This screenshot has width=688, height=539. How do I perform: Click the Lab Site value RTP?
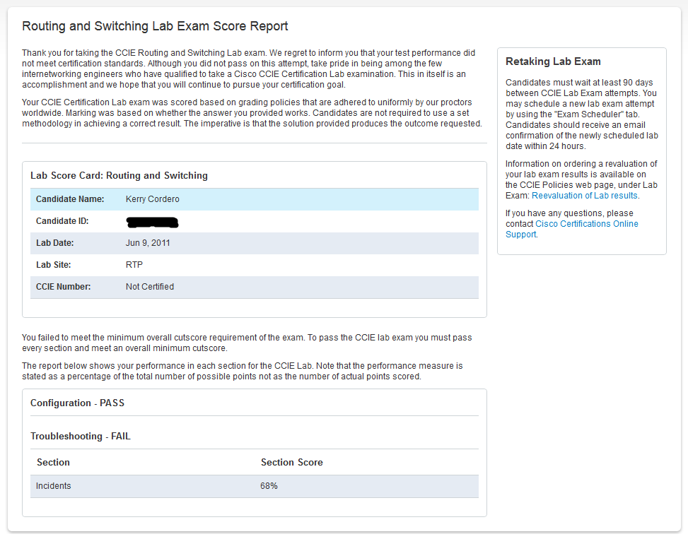click(134, 265)
